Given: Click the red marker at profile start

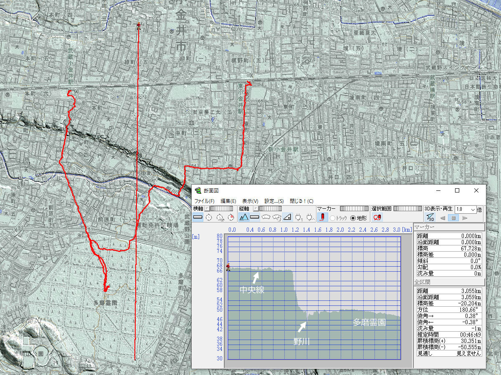Looking at the screenshot, I should pos(228,268).
